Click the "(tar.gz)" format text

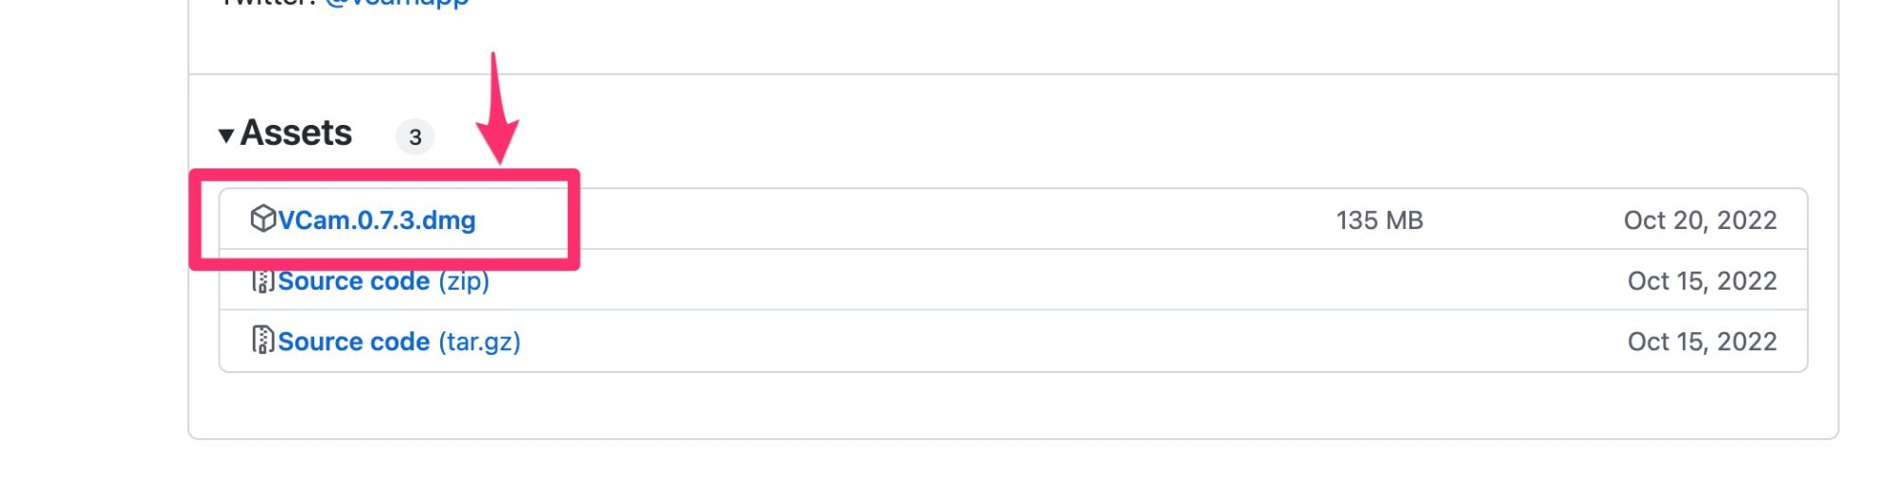(480, 343)
